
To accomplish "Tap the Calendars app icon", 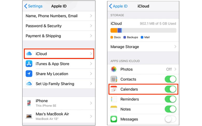I will click(x=114, y=89).
